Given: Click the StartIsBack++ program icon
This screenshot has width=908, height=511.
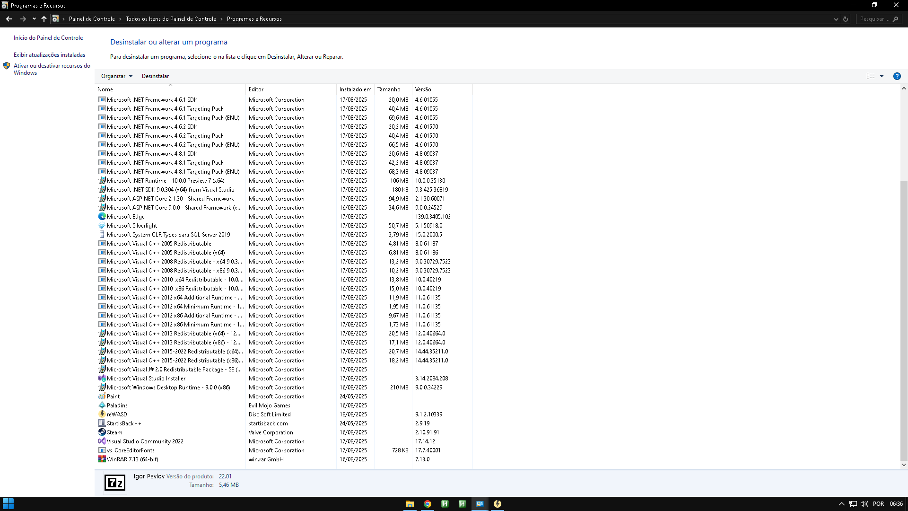Looking at the screenshot, I should coord(102,423).
